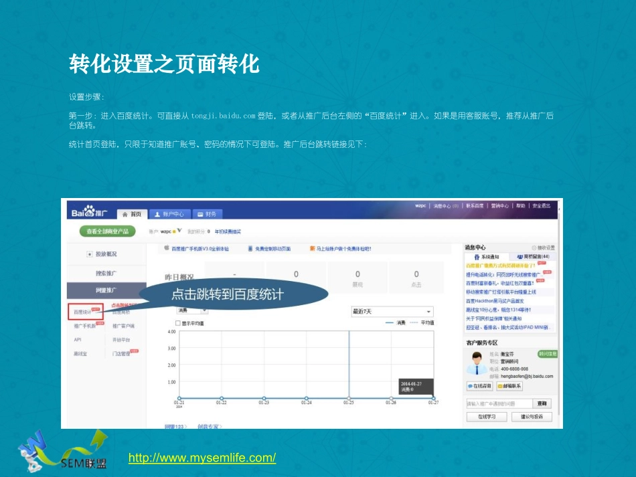Click the Baidu 推广 logo
The image size is (636, 477).
tap(90, 211)
